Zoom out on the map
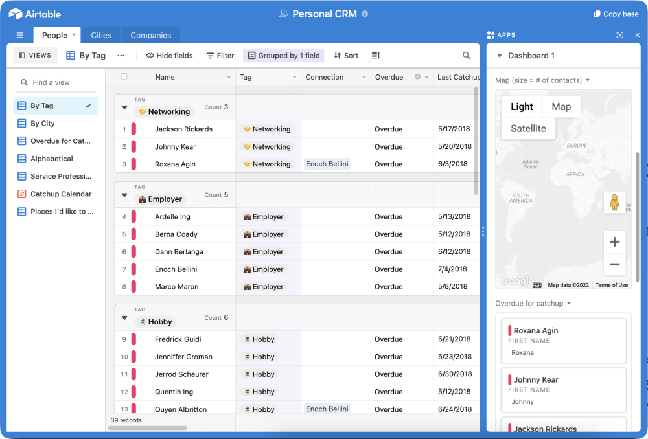This screenshot has height=439, width=648. click(614, 264)
